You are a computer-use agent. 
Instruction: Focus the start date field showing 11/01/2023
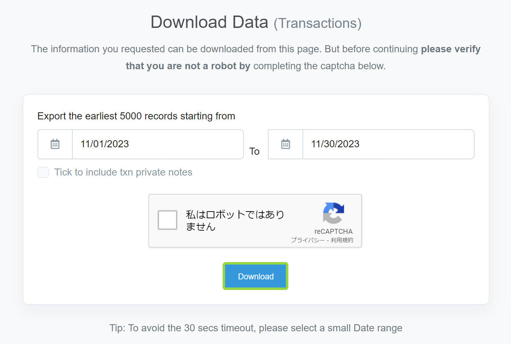(157, 144)
